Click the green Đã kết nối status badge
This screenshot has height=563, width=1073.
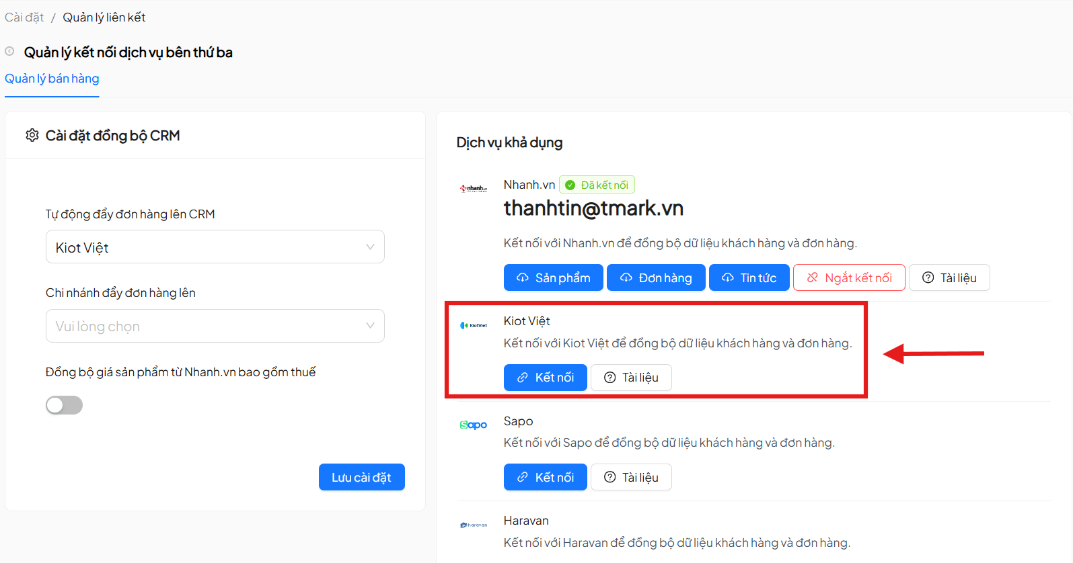tap(597, 185)
